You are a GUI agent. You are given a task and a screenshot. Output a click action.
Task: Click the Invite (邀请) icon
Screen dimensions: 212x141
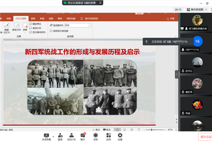tap(60, 136)
